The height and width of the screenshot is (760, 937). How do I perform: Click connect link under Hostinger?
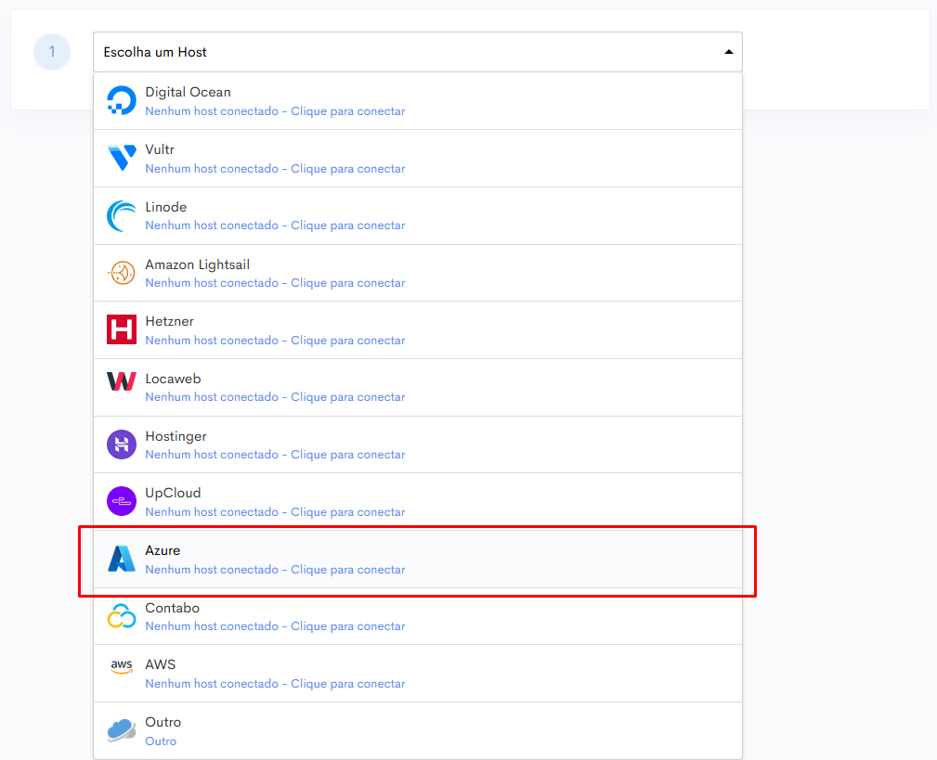(x=275, y=455)
